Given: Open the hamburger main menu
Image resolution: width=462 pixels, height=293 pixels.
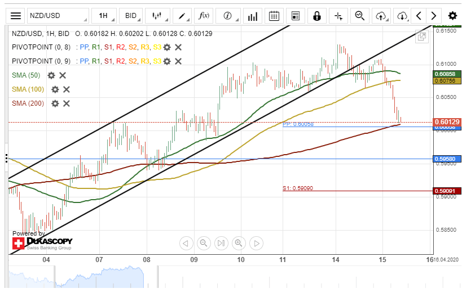Looking at the screenshot, I should [16, 16].
